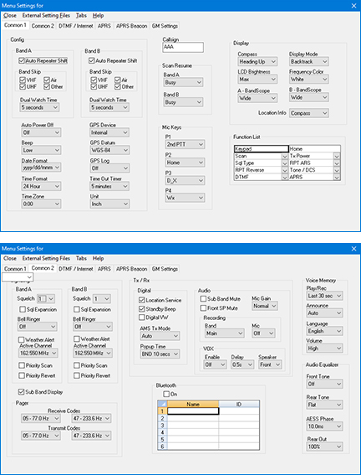The image size is (361, 475).
Task: Click the Bluetooth table select-all corner
Action: click(162, 404)
